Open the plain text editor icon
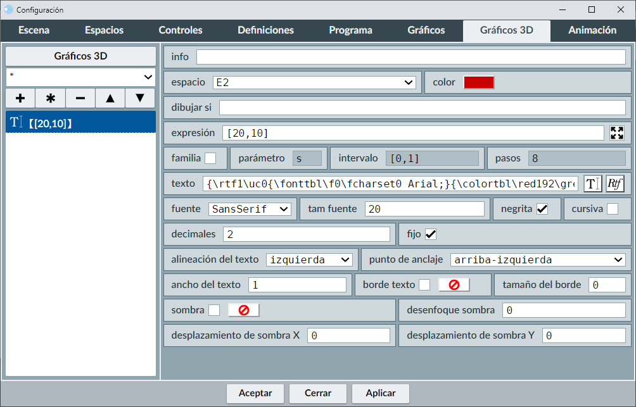 pyautogui.click(x=592, y=184)
